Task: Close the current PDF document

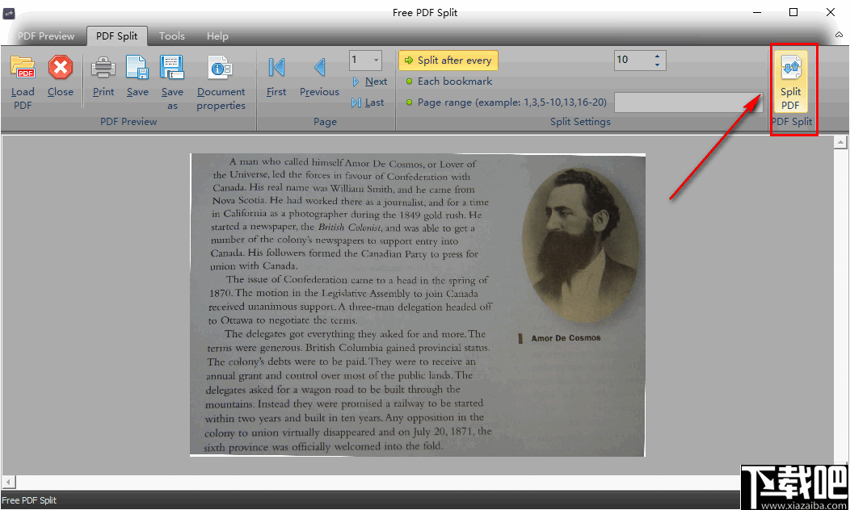Action: point(60,77)
